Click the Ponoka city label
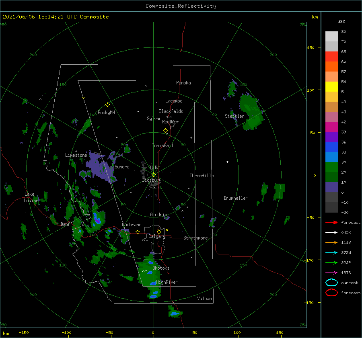362x338 pixels. pyautogui.click(x=183, y=83)
